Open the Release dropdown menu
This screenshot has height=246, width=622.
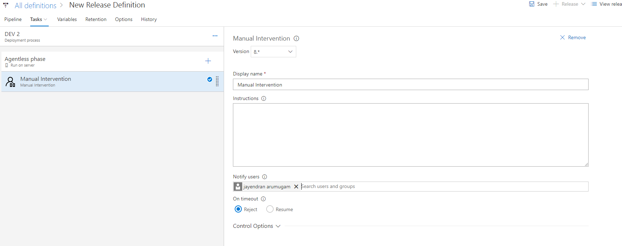click(x=583, y=4)
